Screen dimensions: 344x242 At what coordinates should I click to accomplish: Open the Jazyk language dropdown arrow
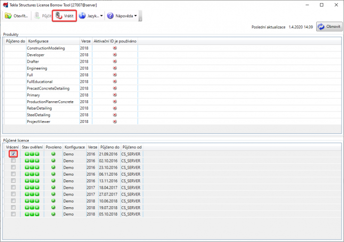tap(101, 16)
